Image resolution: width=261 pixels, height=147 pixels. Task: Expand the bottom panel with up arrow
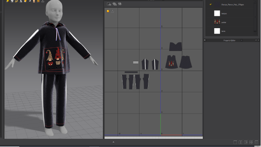tap(113, 142)
